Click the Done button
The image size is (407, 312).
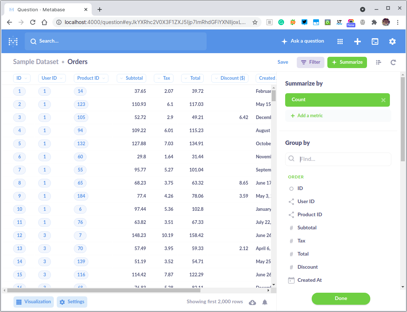340,299
